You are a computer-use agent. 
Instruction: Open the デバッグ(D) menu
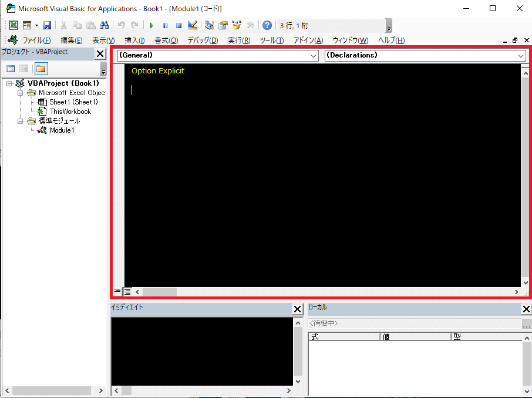click(203, 41)
